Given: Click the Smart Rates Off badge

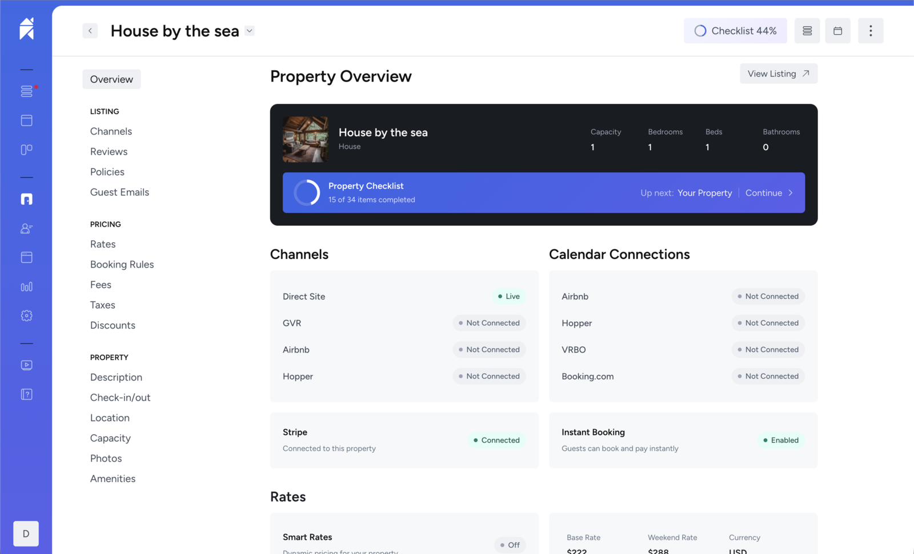Looking at the screenshot, I should point(510,545).
